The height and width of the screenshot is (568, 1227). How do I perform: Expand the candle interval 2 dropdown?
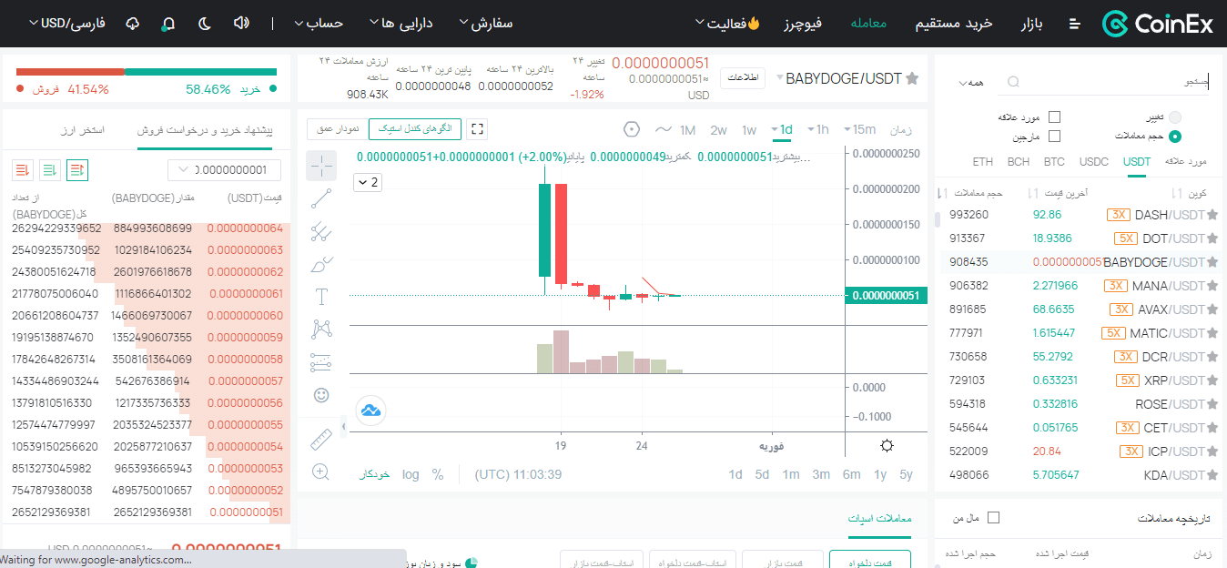[x=369, y=182]
